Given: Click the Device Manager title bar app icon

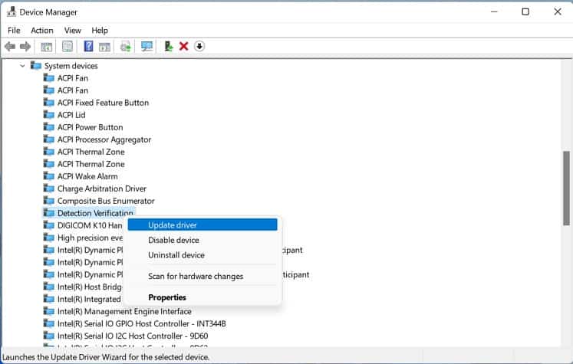Looking at the screenshot, I should coord(12,11).
